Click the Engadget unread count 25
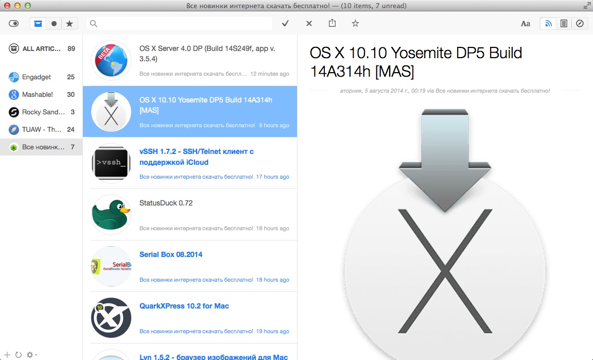 pyautogui.click(x=71, y=77)
